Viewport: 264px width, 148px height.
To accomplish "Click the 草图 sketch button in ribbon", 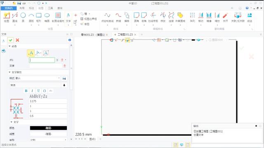I will (x=85, y=24).
